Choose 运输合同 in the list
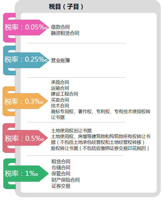This screenshot has width=164, height=200. (60, 88)
